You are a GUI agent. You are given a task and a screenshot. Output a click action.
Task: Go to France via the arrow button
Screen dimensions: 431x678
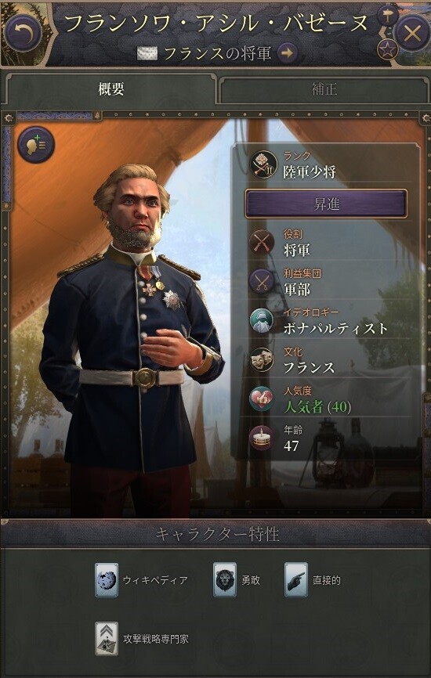click(x=287, y=53)
